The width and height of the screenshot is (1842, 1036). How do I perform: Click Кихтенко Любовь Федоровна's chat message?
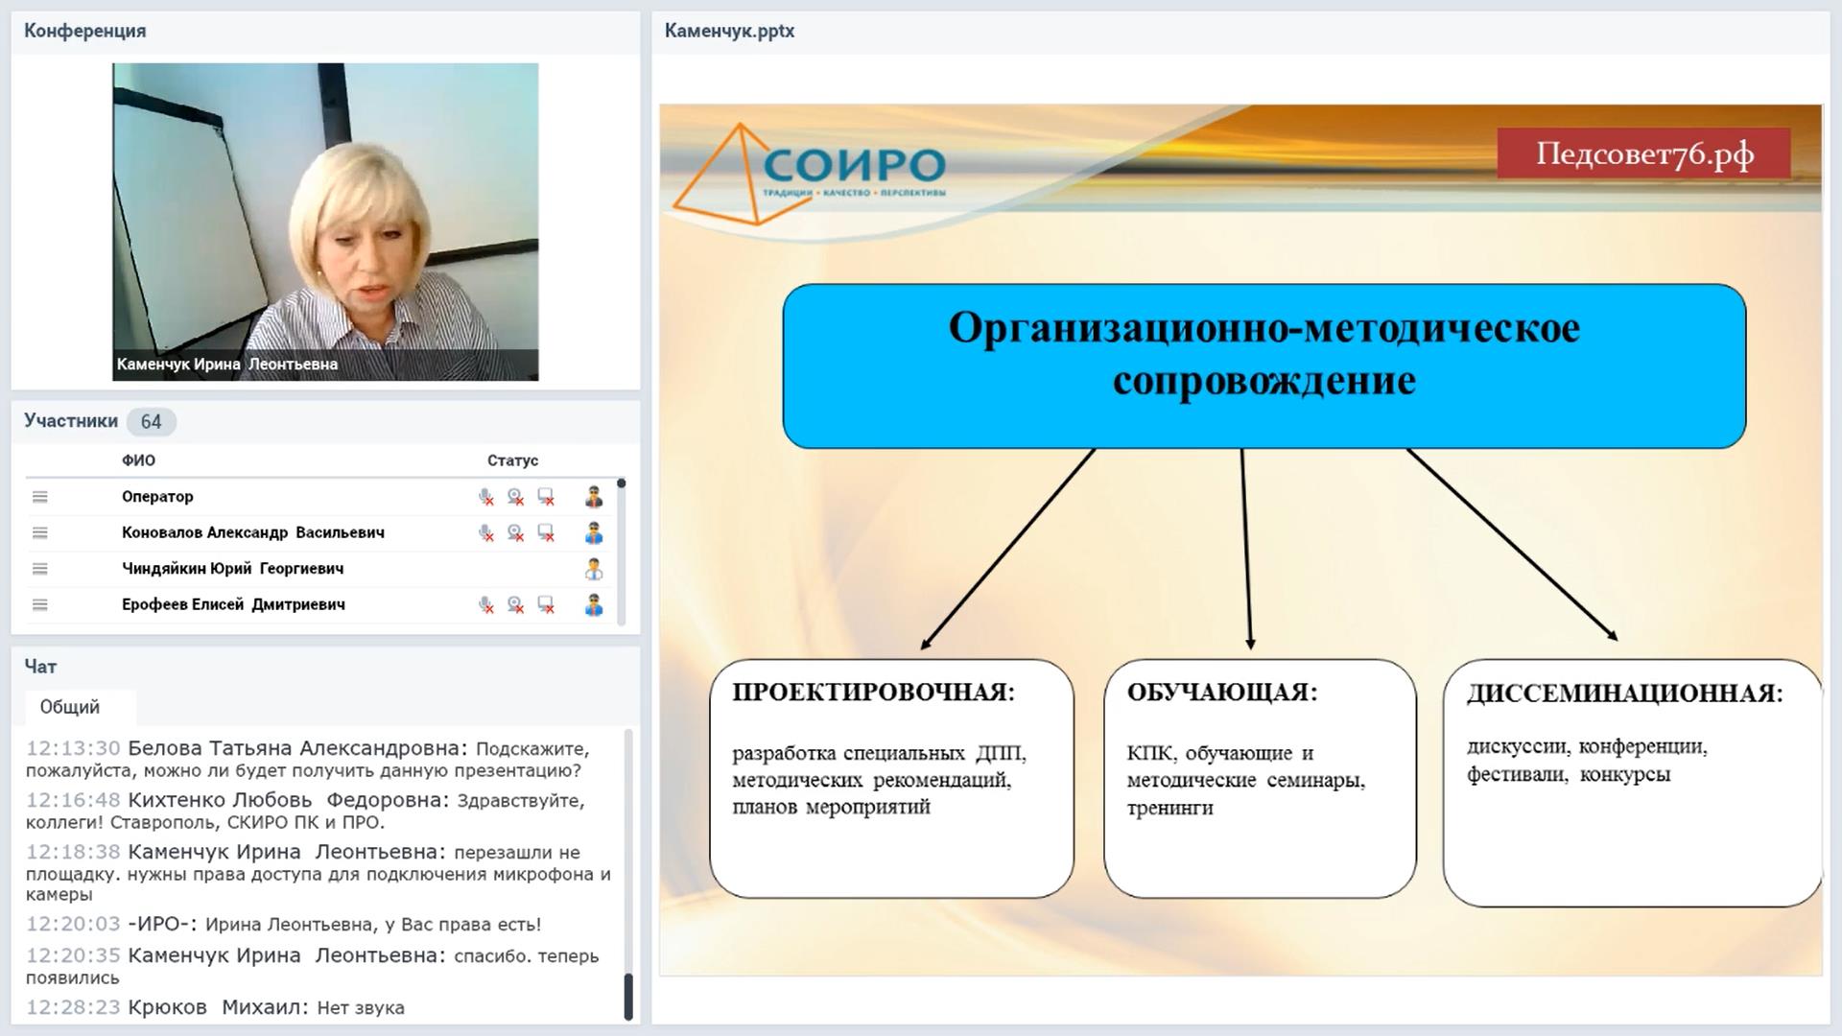point(305,811)
